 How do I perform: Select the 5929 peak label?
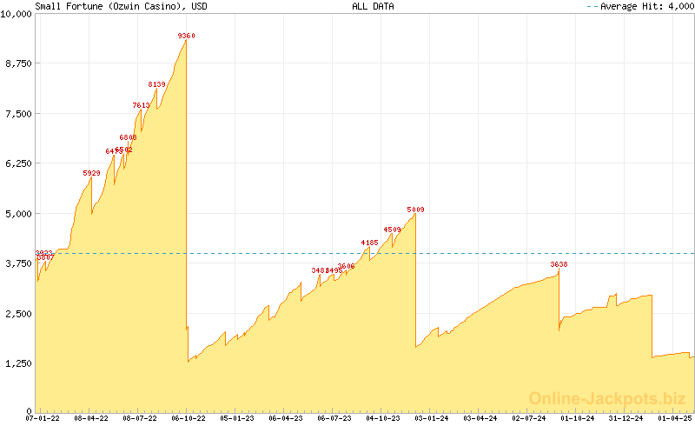point(92,173)
